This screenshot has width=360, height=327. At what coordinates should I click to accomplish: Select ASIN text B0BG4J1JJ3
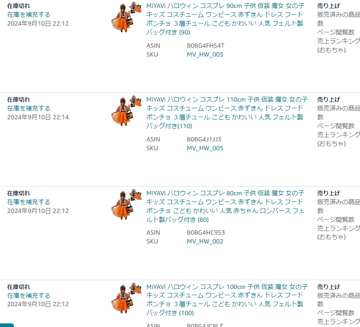204,139
